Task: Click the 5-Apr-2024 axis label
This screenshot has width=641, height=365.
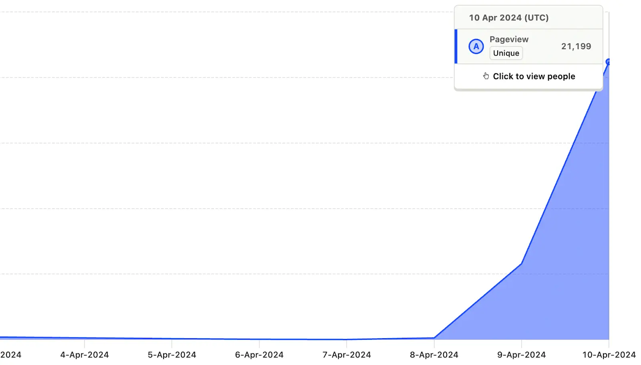Action: (x=172, y=355)
